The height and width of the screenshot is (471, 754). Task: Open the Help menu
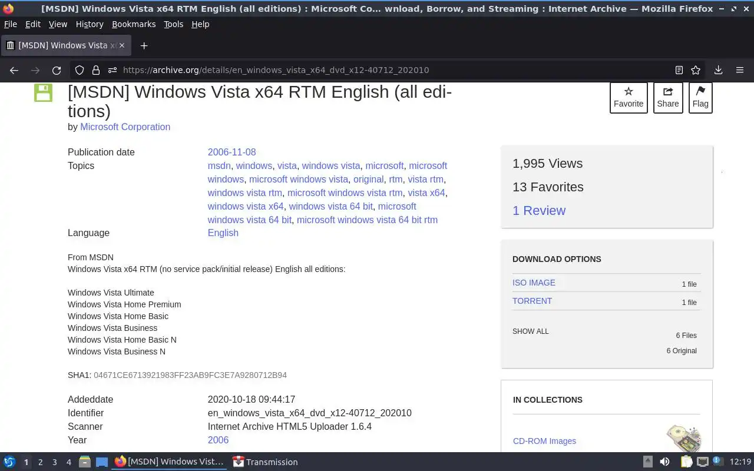(x=200, y=24)
